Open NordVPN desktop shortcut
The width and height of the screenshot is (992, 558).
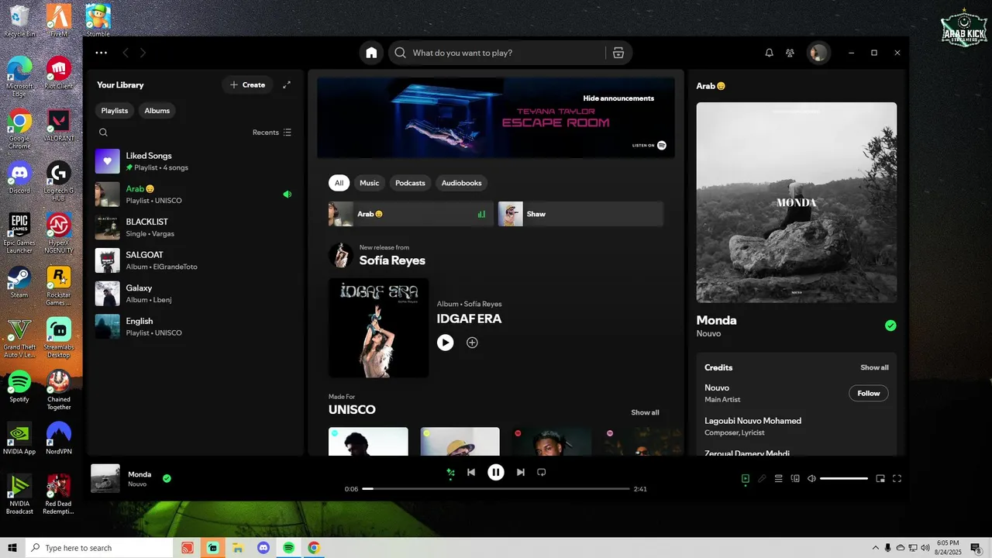pos(59,438)
